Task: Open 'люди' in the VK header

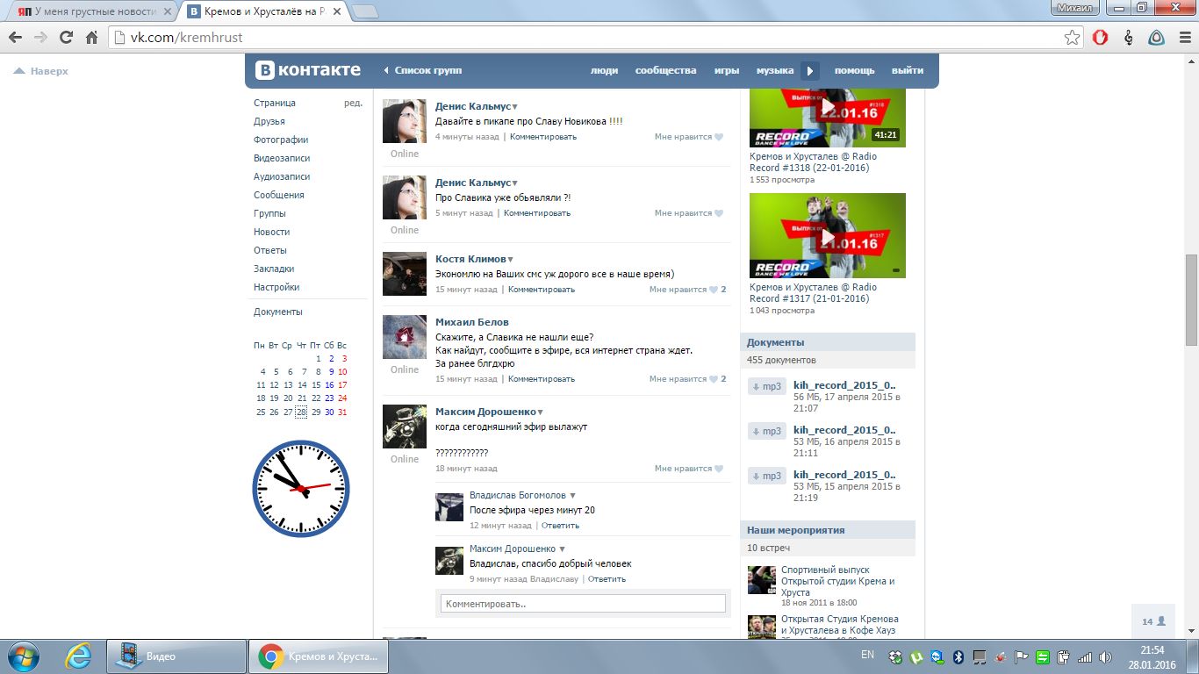Action: (604, 70)
